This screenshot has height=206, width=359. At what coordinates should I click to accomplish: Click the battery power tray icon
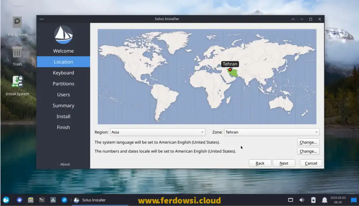pyautogui.click(x=313, y=200)
